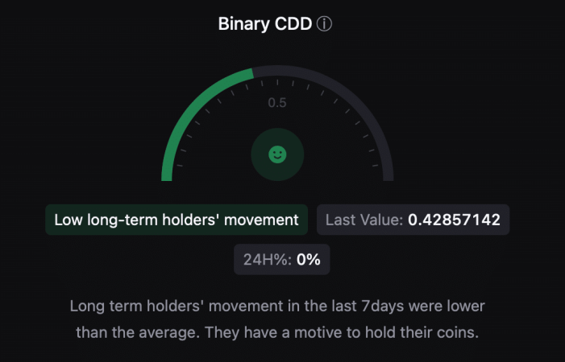This screenshot has height=362, width=565.
Task: Click the top center tick above 0.5
Action: tap(277, 82)
